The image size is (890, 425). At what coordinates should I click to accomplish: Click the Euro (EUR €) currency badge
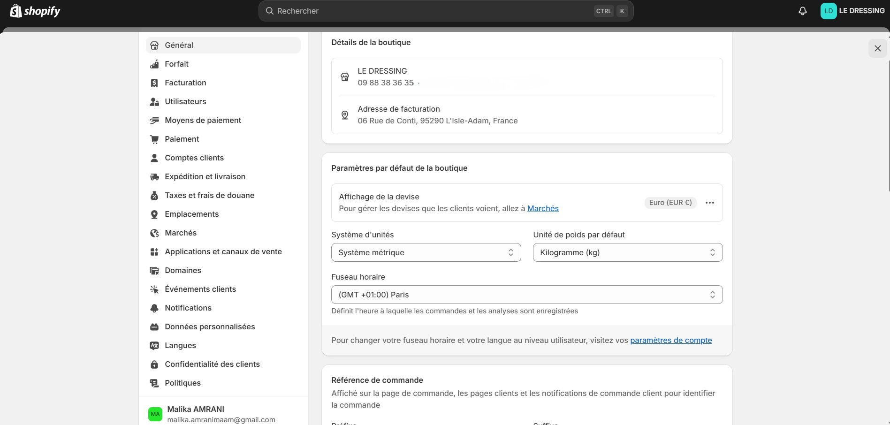point(670,203)
